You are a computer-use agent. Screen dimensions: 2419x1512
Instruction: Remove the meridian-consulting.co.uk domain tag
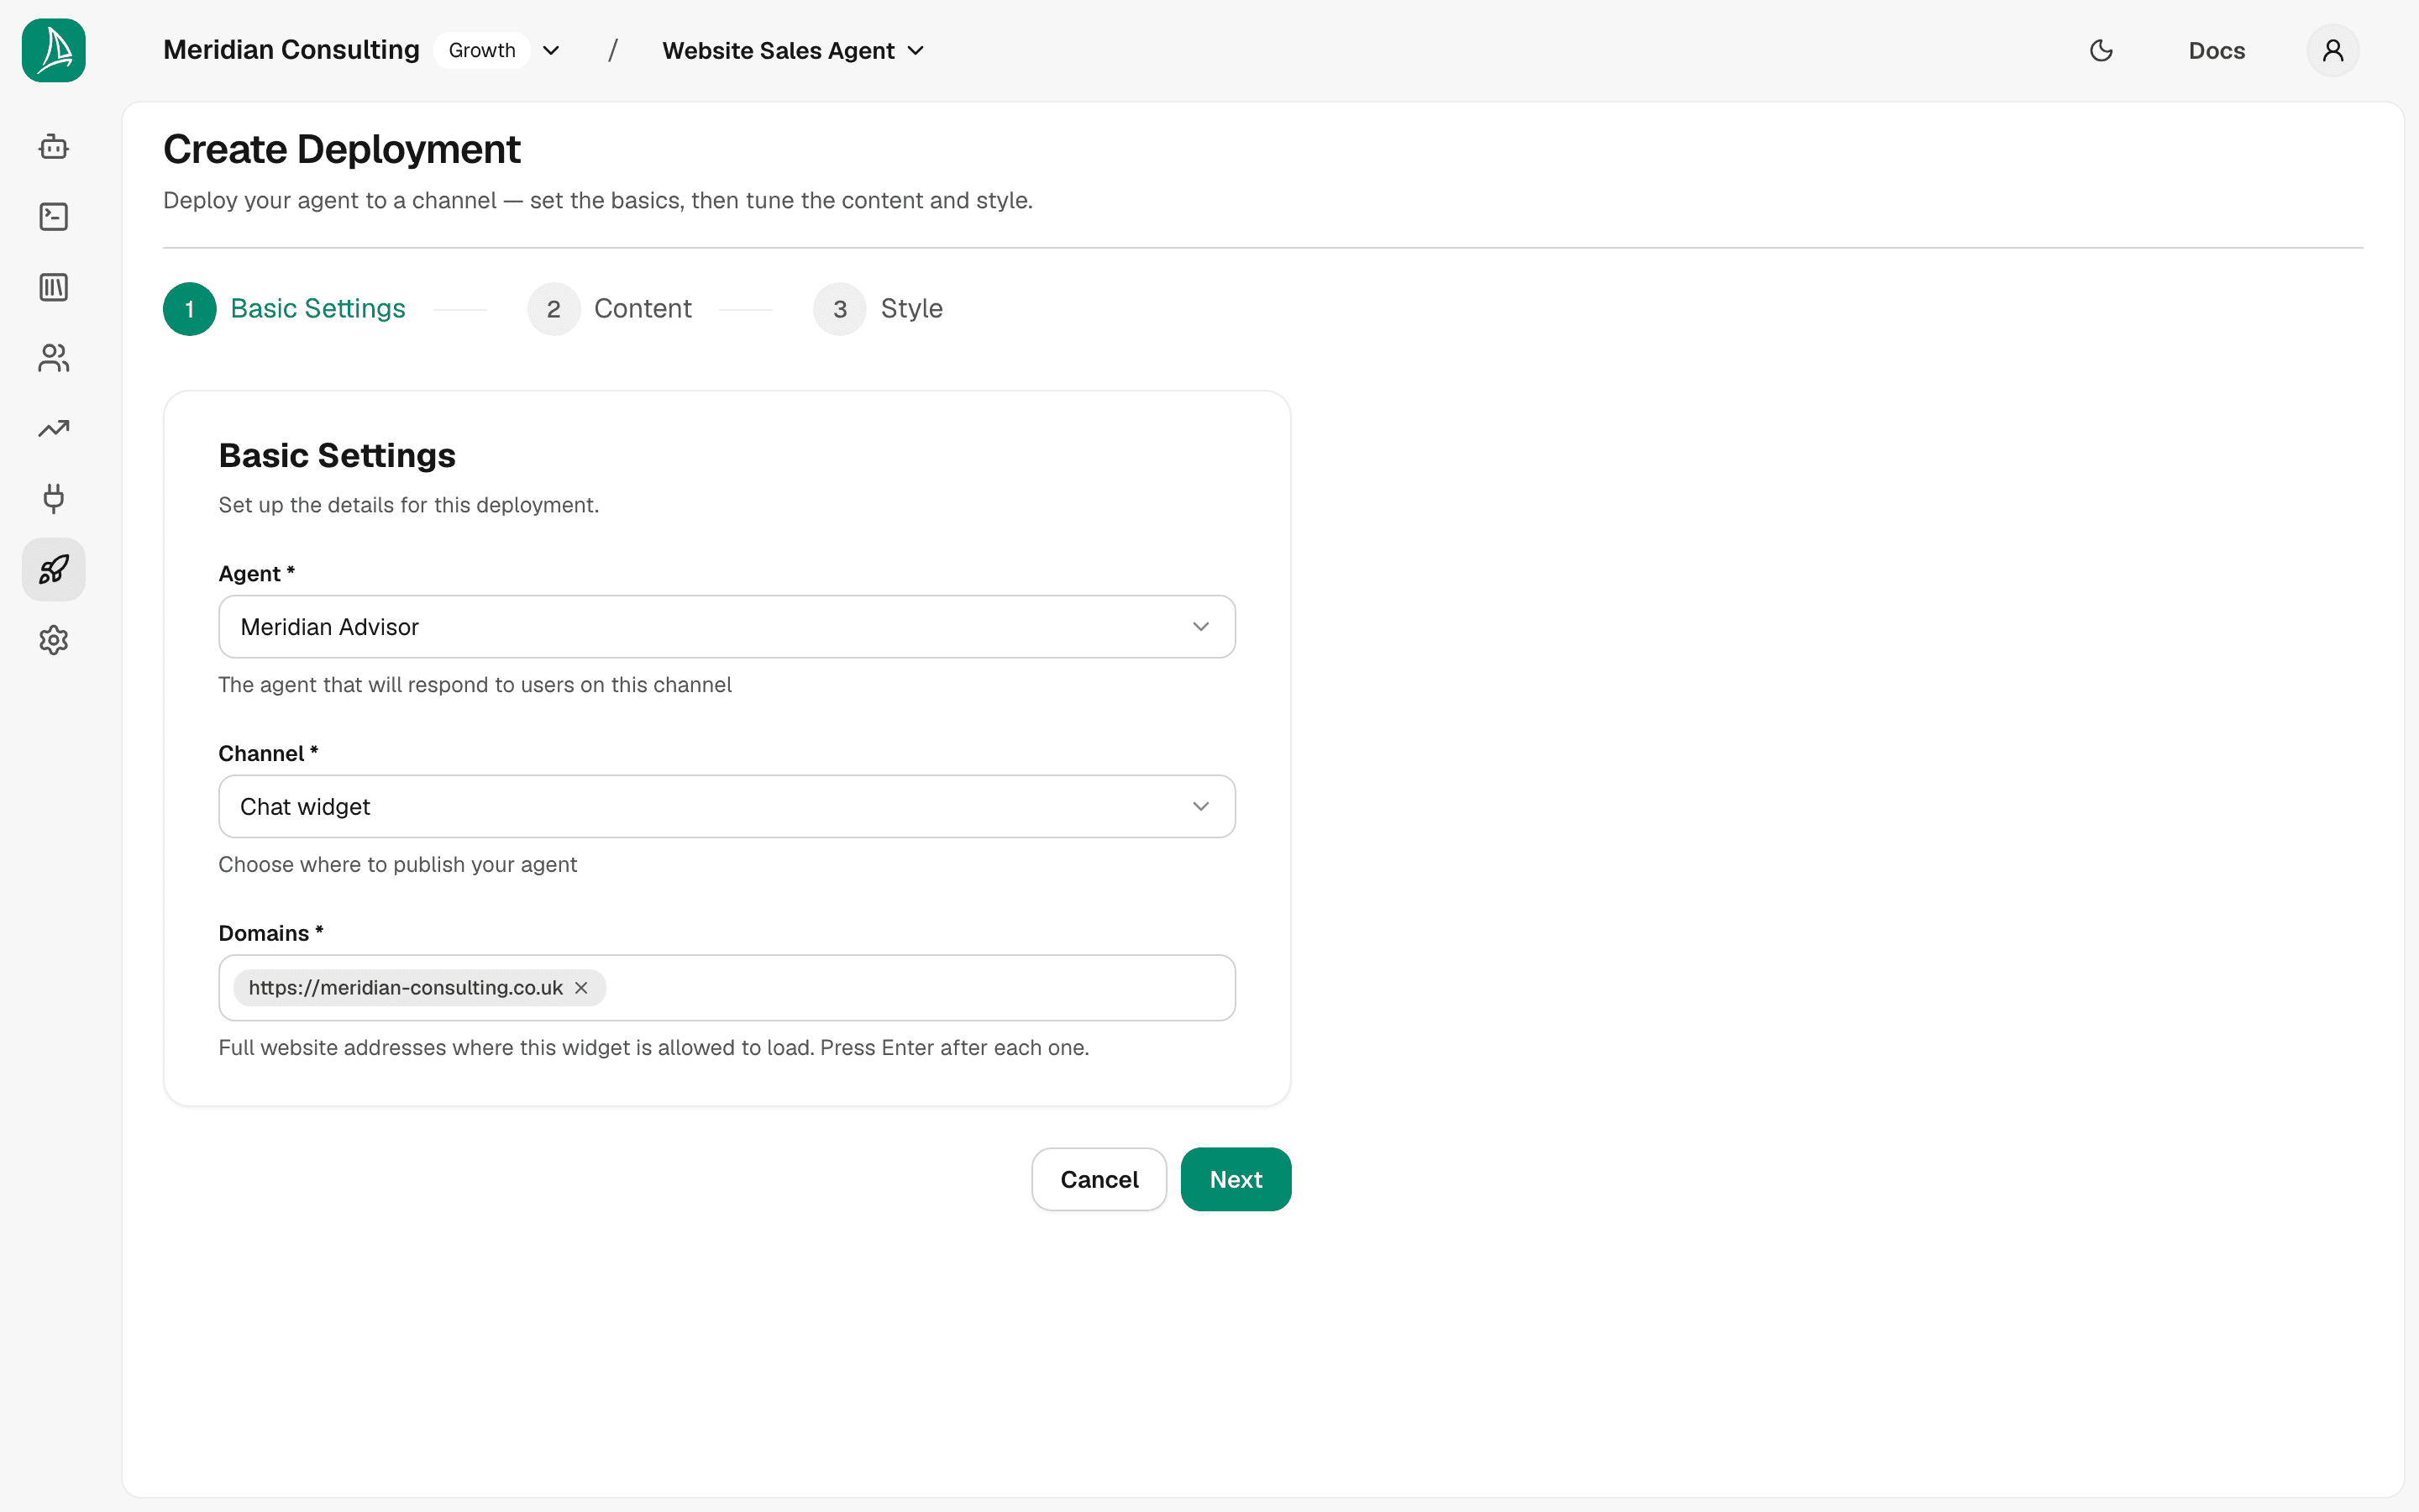pos(580,988)
